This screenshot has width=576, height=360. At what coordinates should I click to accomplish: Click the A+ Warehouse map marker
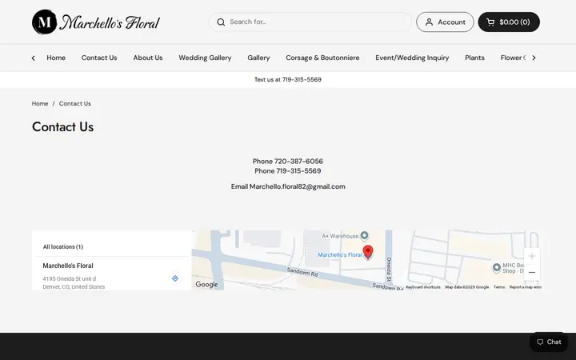[364, 235]
